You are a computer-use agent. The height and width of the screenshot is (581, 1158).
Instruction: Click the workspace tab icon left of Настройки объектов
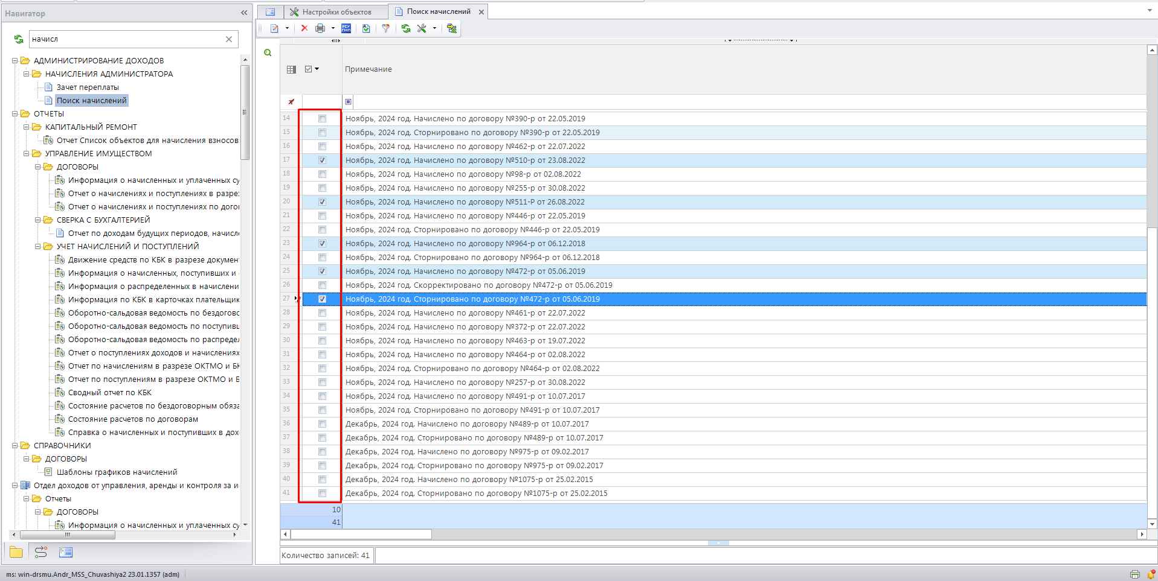(x=270, y=11)
